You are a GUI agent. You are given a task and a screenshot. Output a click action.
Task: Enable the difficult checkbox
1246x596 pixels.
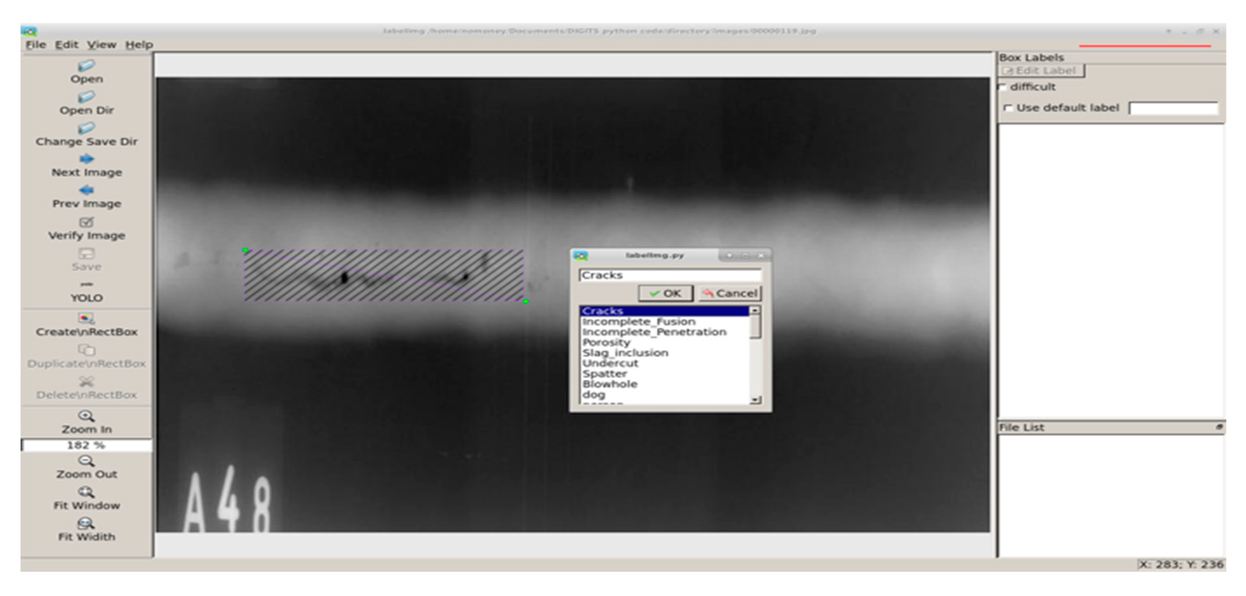(x=1004, y=88)
